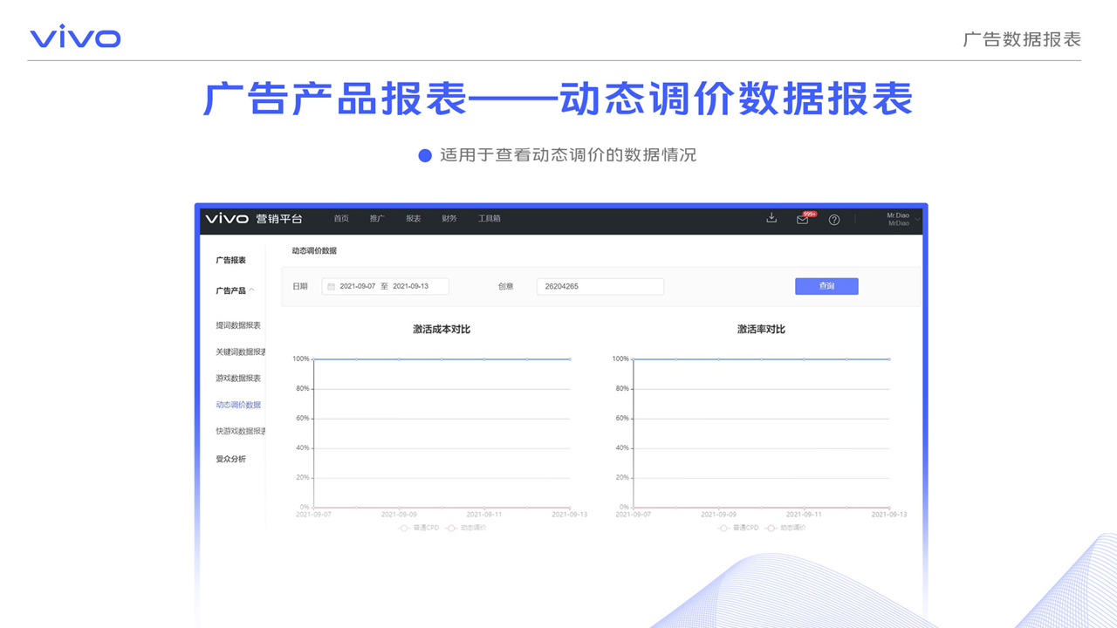The width and height of the screenshot is (1117, 628).
Task: Toggle 动态调价 legend in 激活成本对比 chart
Action: point(465,528)
